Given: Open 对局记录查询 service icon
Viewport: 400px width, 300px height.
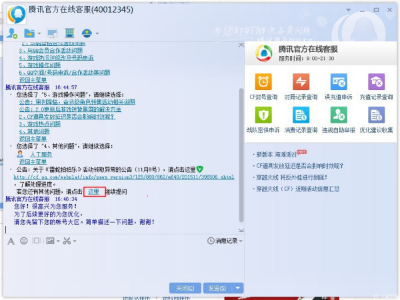Looking at the screenshot, I should tap(301, 81).
